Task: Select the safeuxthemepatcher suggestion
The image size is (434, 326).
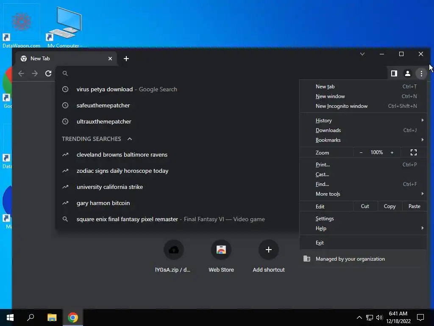Action: 177,105
